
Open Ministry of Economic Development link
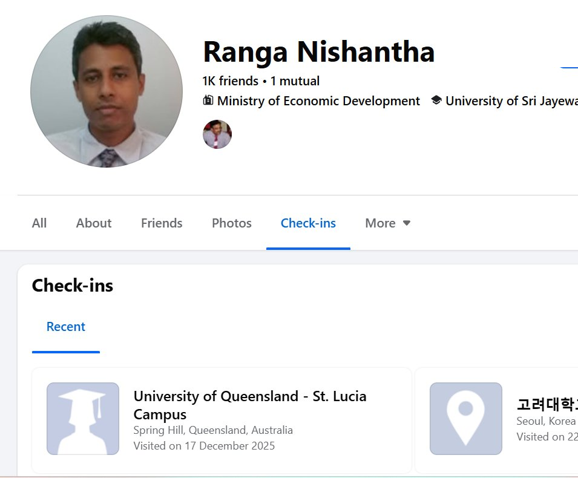(318, 100)
